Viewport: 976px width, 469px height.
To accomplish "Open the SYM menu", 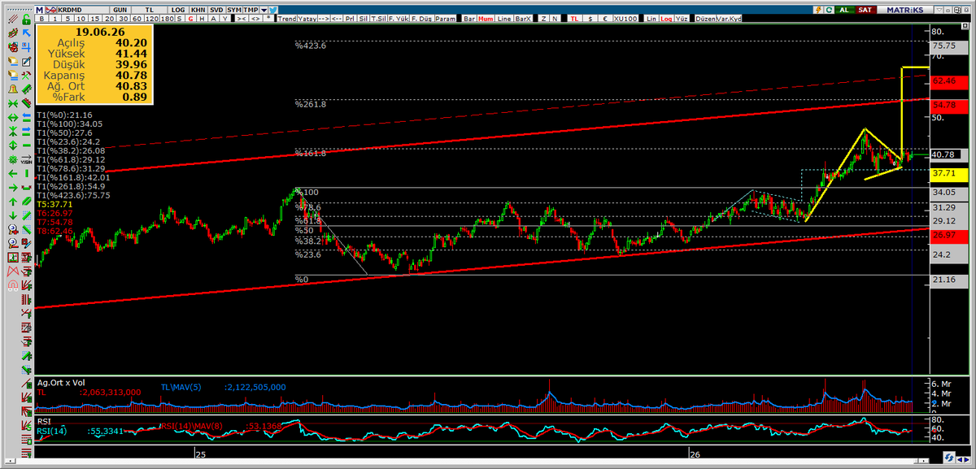I will 234,10.
